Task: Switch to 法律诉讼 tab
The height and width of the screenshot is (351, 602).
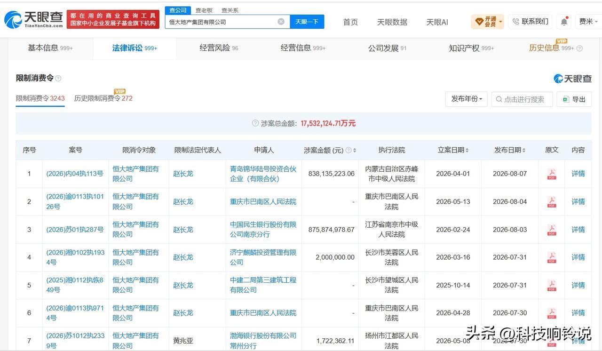Action: [135, 48]
